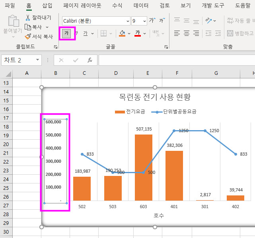Open the Calibri font name dropdown

128,21
